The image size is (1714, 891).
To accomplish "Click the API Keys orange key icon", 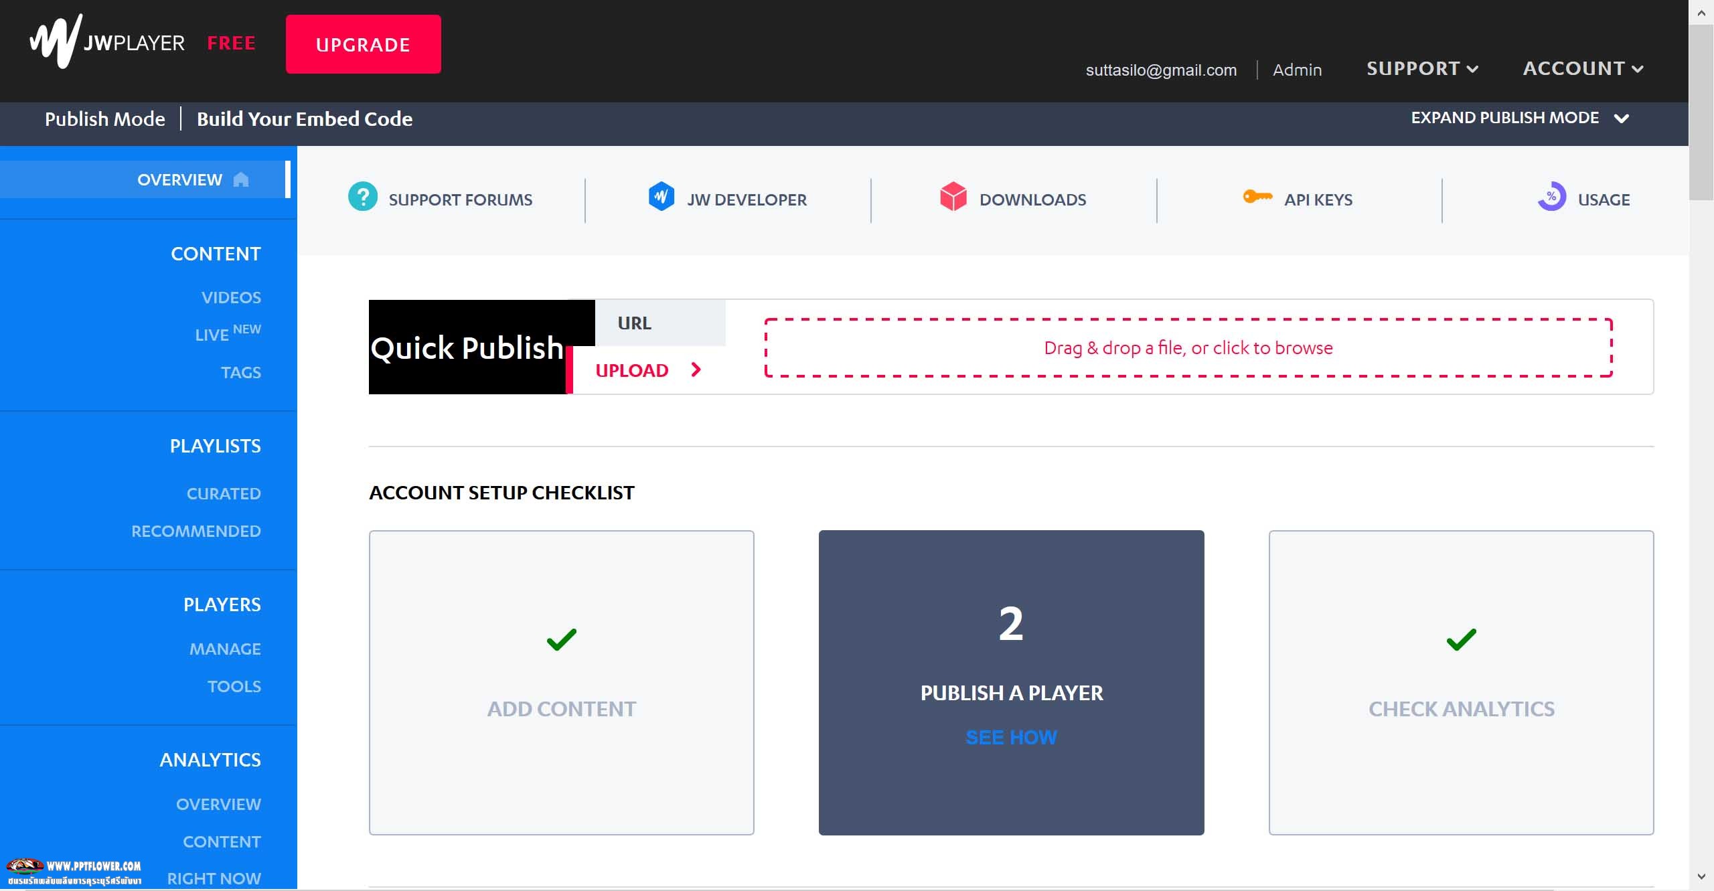I will [x=1257, y=197].
